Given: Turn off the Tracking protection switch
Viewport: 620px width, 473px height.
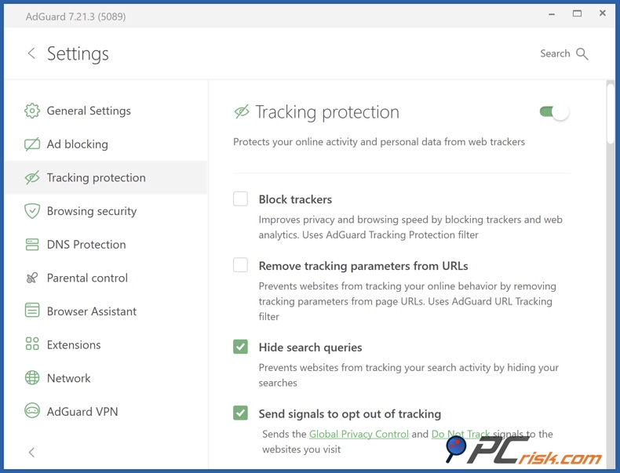Looking at the screenshot, I should (554, 112).
